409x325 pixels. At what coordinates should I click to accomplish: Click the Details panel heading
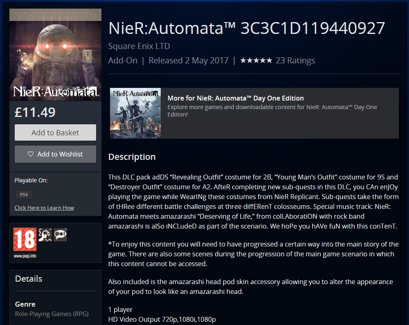tap(29, 279)
